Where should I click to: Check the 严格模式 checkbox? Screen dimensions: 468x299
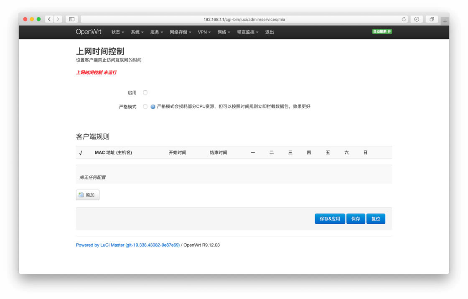pyautogui.click(x=145, y=107)
